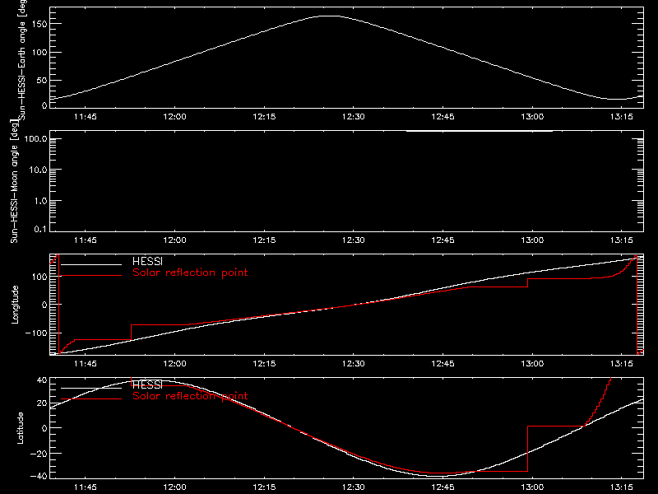
Task: Choose 11:45 time label under Latitude plot
Action: [86, 487]
